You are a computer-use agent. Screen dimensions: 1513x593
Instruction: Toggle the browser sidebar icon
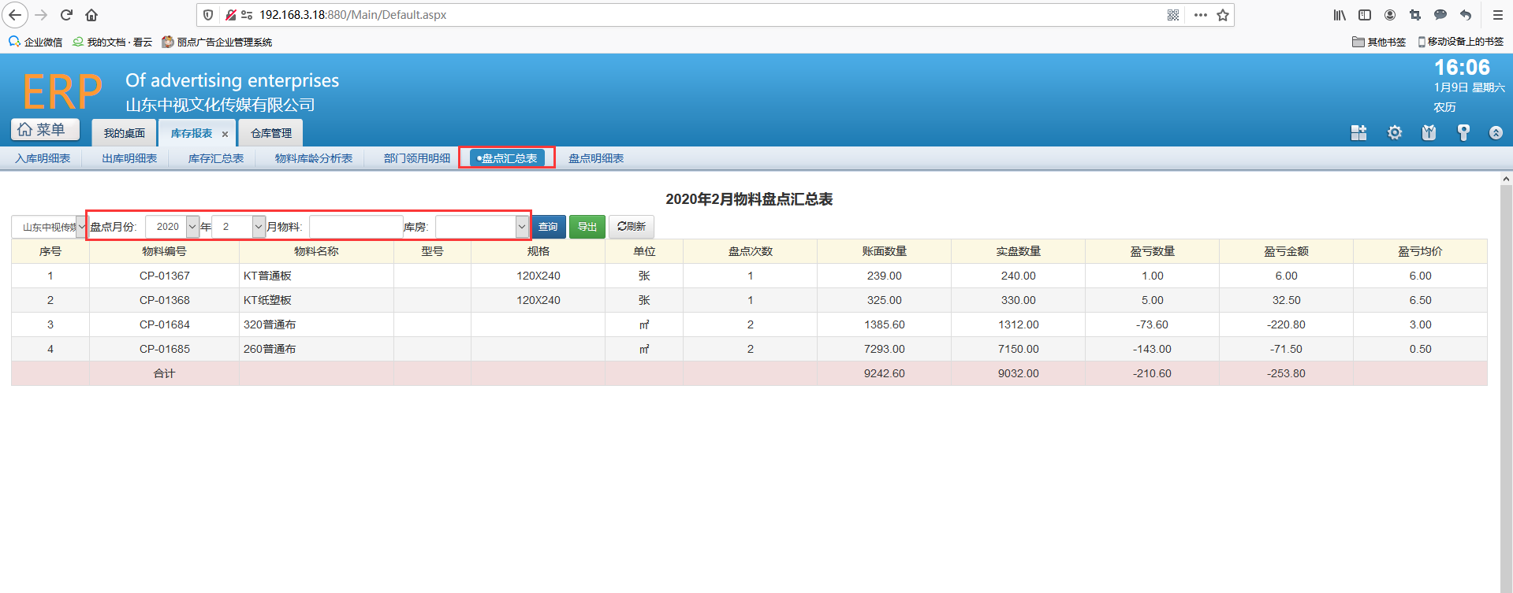(1365, 15)
